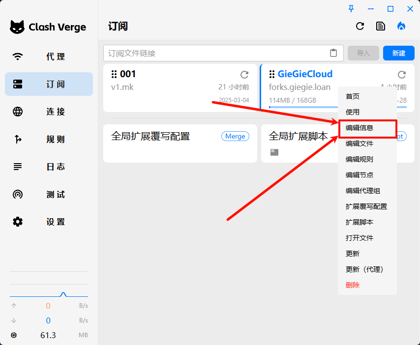
Task: Click the blue flame icon in header
Action: [x=401, y=26]
